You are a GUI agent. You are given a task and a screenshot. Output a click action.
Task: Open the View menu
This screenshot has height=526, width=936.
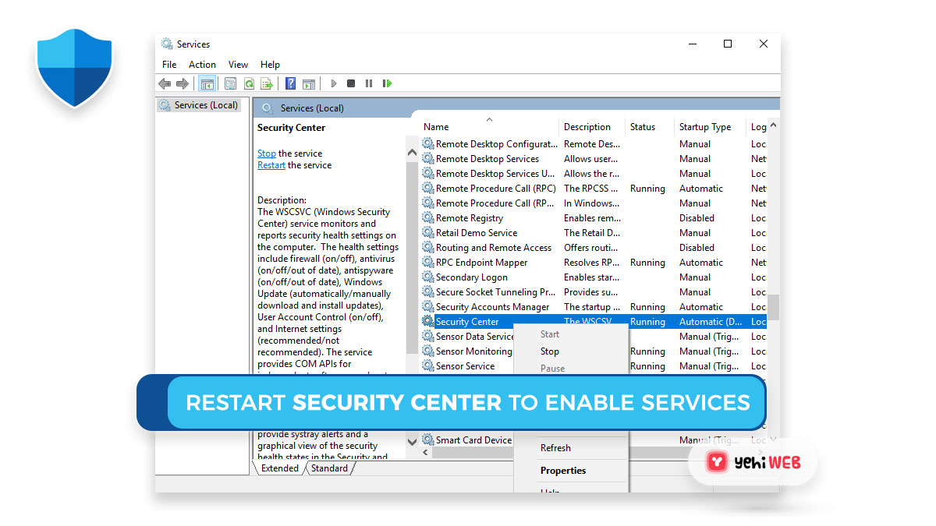pos(238,64)
